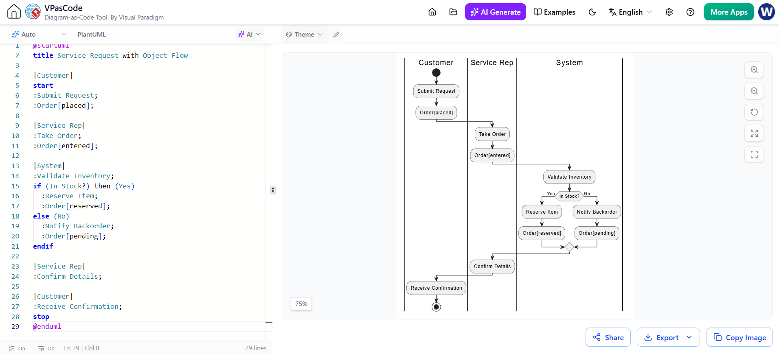Click the AI Generate button
Screen dimensions: 779x354
click(x=495, y=12)
